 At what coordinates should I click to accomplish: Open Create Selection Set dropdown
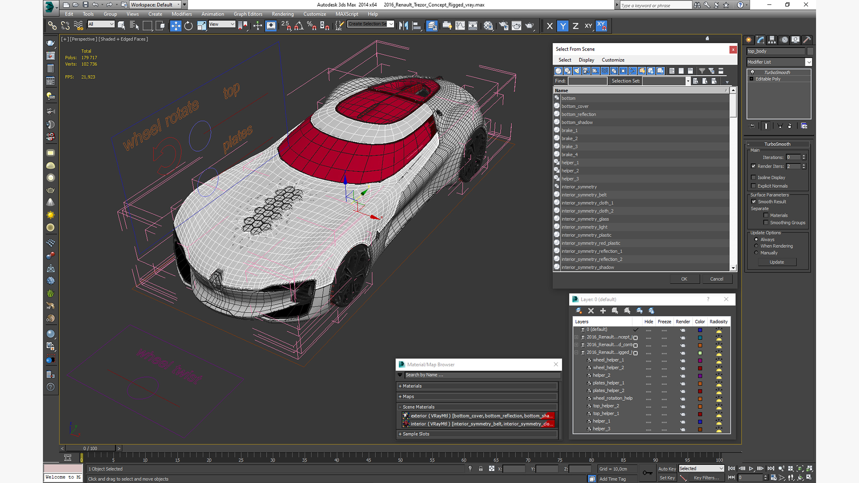point(391,24)
